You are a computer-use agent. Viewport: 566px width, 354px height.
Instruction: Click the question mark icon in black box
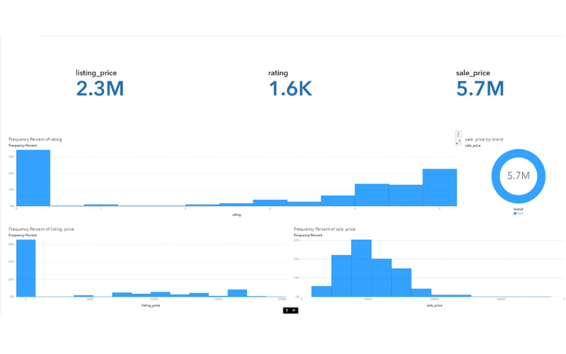pyautogui.click(x=287, y=310)
